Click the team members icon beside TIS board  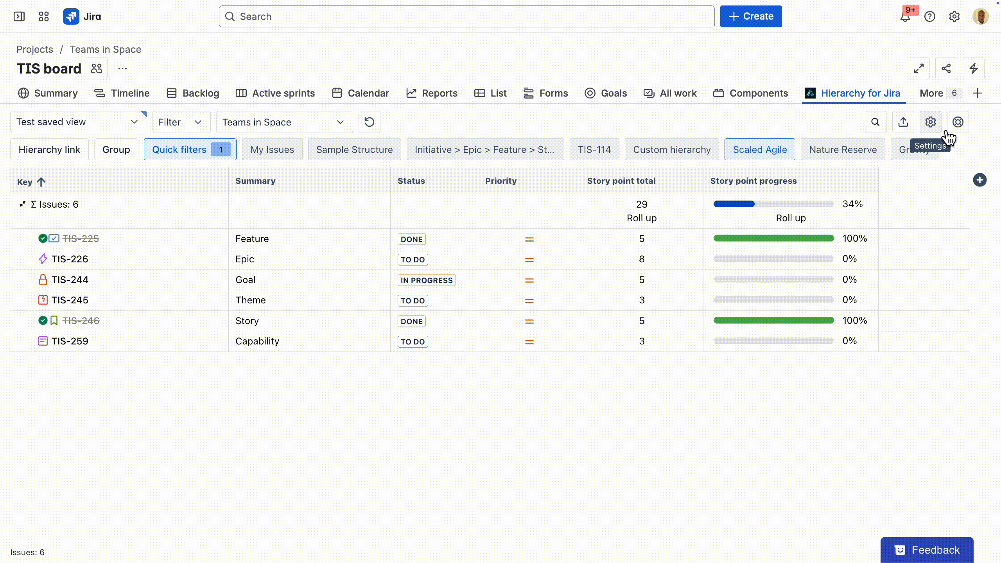pos(97,69)
